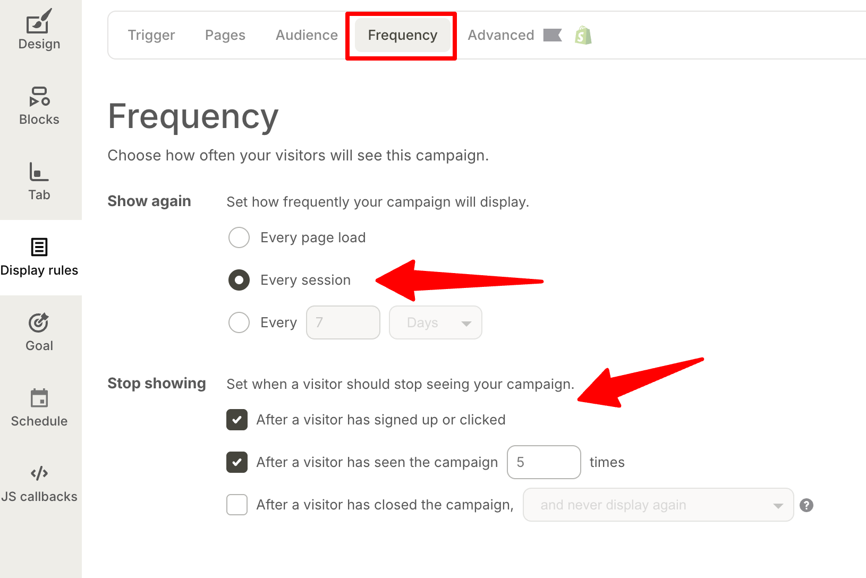The height and width of the screenshot is (578, 866).
Task: Click the help question mark icon
Action: 806,505
